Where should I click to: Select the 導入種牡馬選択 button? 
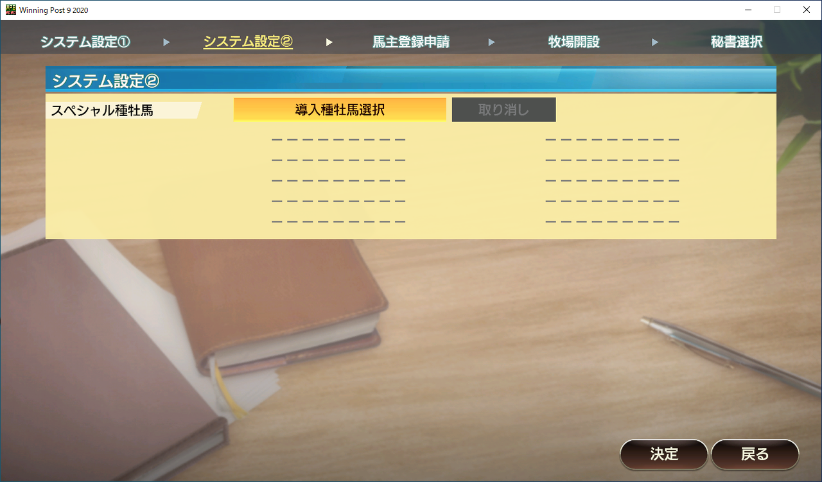click(x=340, y=109)
